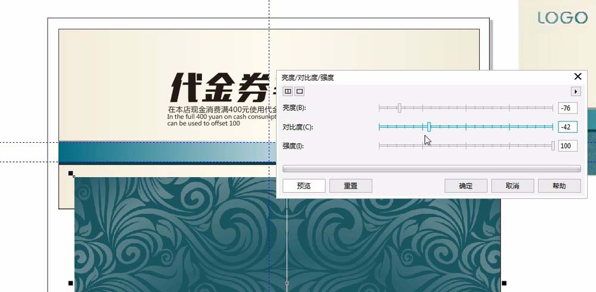Cancel with the 取消 button

coord(513,186)
